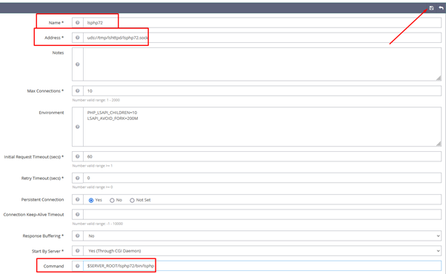Click inside the Notes text area

coord(262,64)
